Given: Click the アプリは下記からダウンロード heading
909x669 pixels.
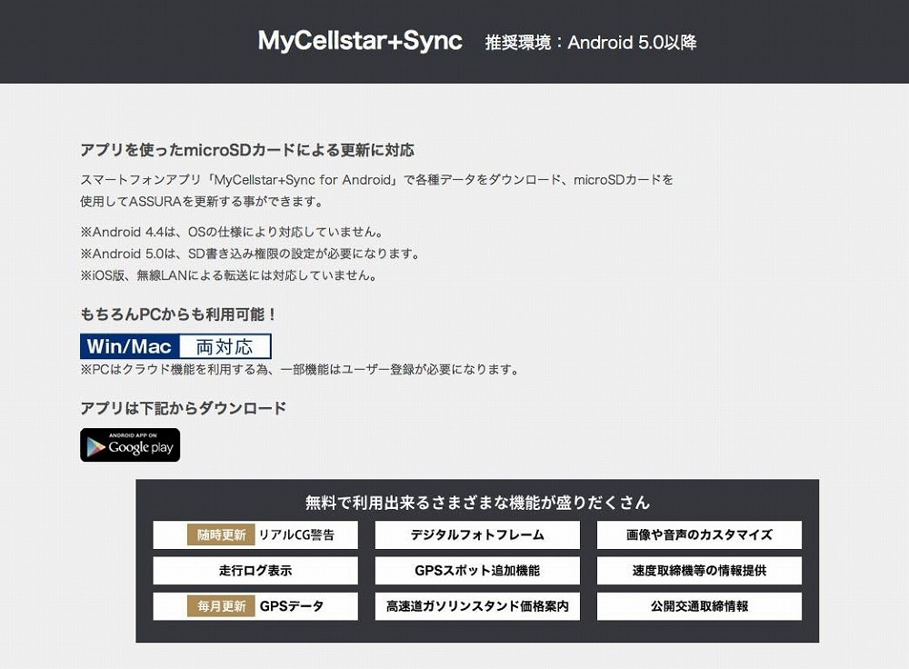Looking at the screenshot, I should click(184, 408).
